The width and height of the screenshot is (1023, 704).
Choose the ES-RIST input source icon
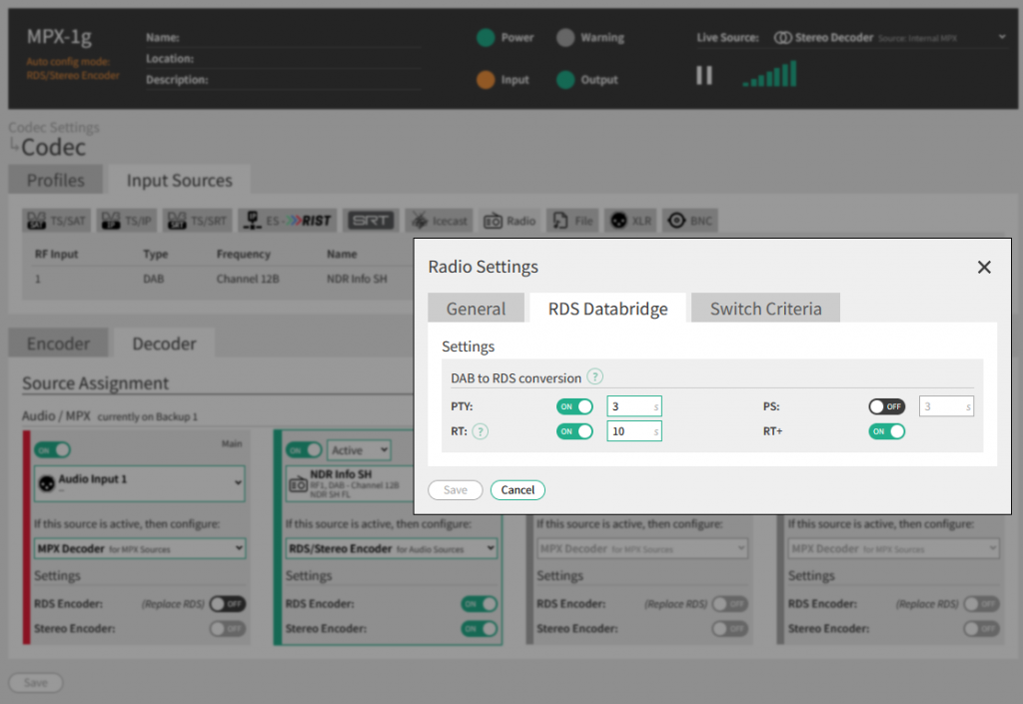tap(288, 221)
